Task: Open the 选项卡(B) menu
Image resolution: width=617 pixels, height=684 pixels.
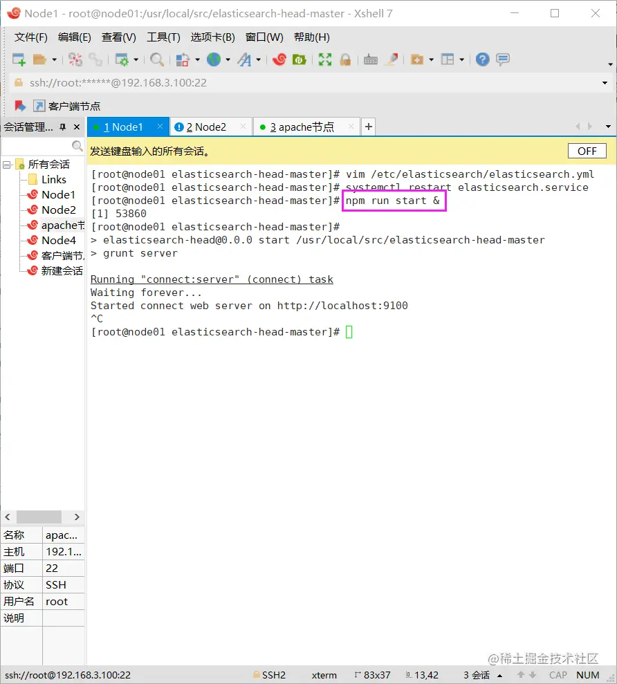Action: point(212,37)
